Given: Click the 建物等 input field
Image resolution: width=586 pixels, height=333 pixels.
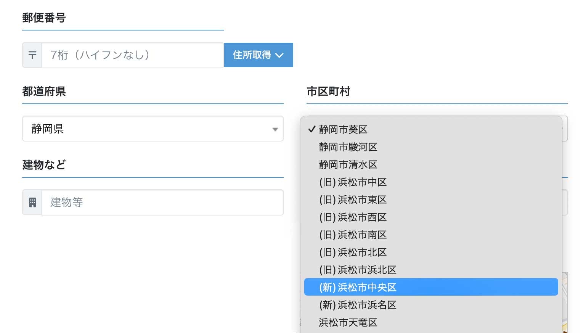Looking at the screenshot, I should coord(162,202).
